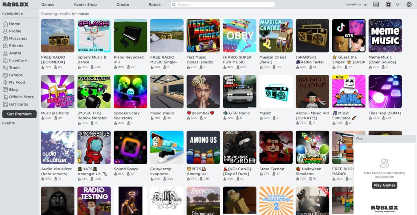Click the My Feed icon in the sidebar

(5, 82)
